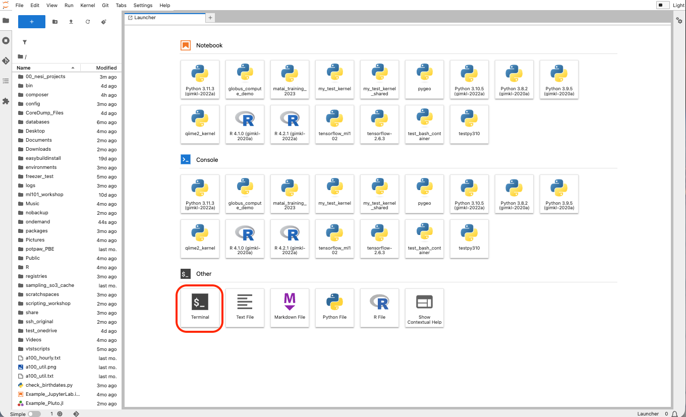Image resolution: width=686 pixels, height=417 pixels.
Task: Open the Extension Manager puzzle icon
Action: (6, 101)
